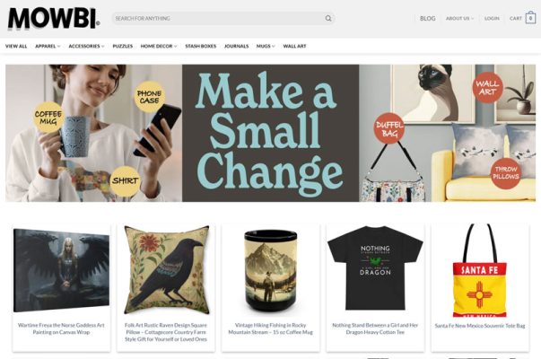541x359 pixels.
Task: Click the Coffee Mug yellow badge
Action: 48,118
